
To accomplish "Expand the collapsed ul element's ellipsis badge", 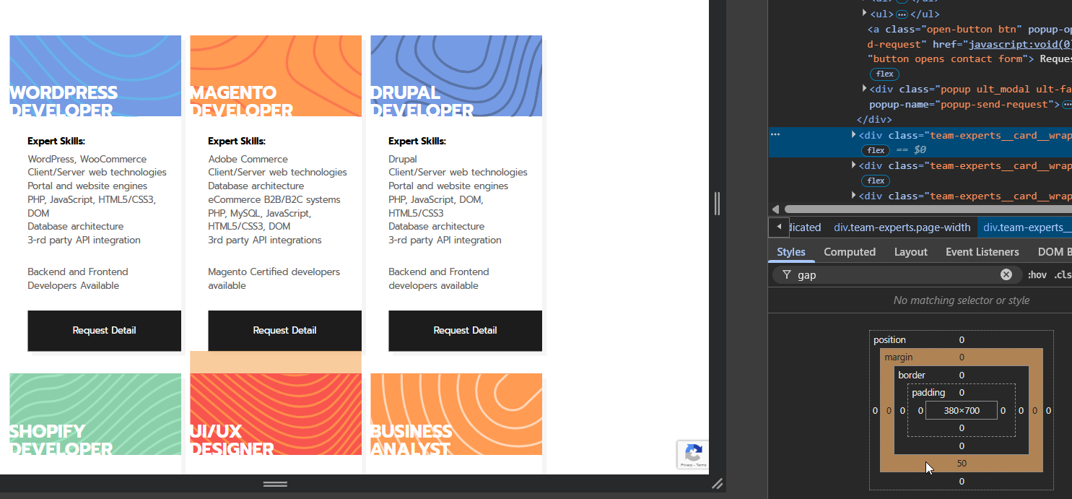I will pos(902,14).
